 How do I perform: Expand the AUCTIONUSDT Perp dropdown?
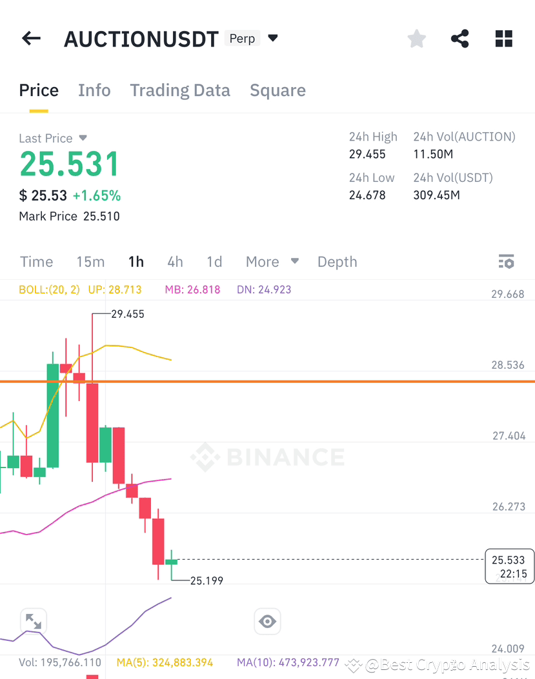(x=272, y=38)
